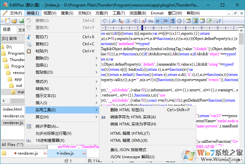Screen dimensions: 245x164
Task: Open the Font settings Aa icon
Action: tap(144, 21)
